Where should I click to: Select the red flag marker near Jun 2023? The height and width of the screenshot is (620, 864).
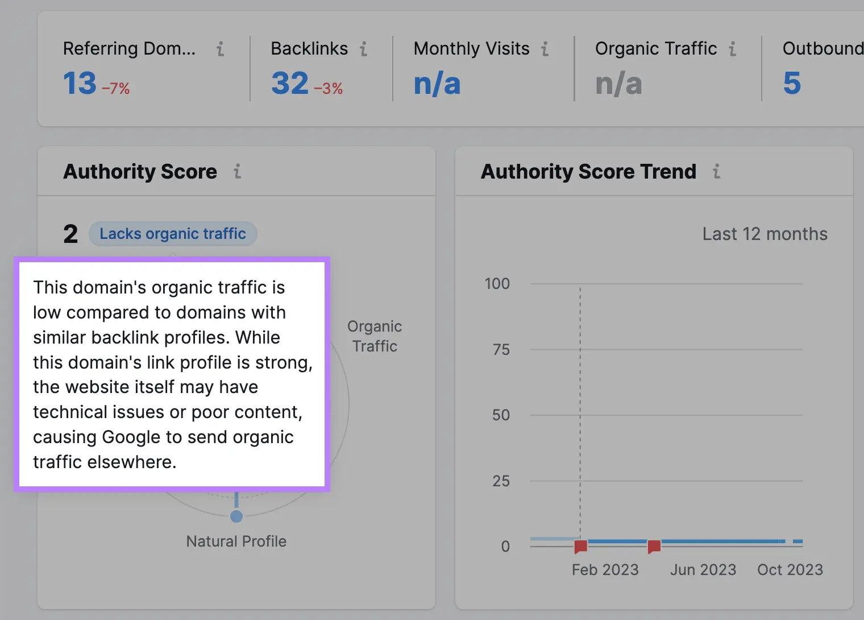coord(654,546)
